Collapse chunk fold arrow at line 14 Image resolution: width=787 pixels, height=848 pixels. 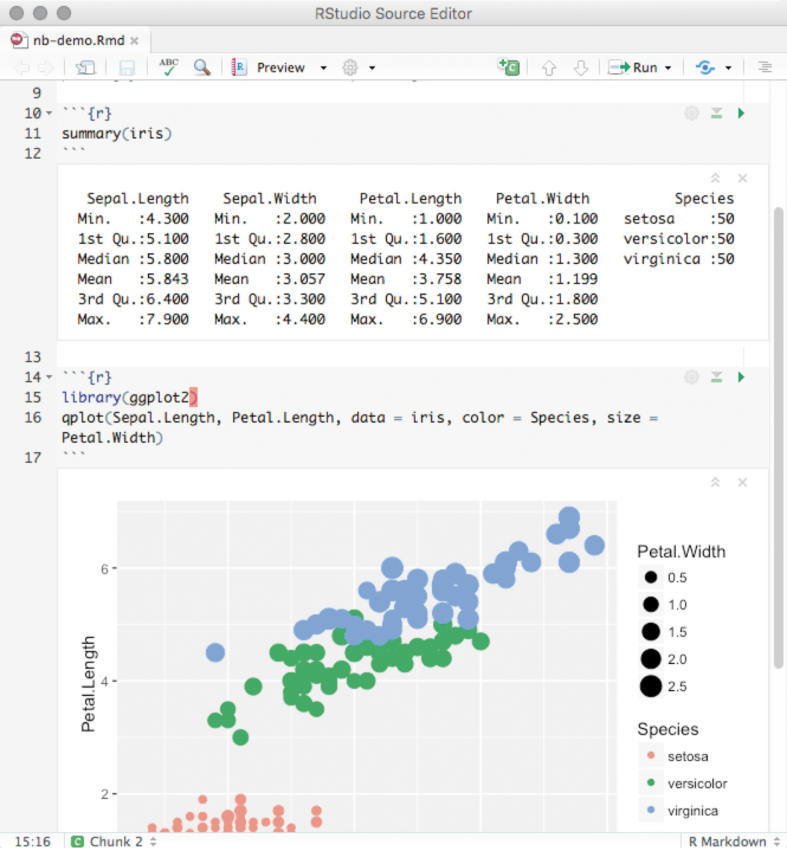point(49,378)
